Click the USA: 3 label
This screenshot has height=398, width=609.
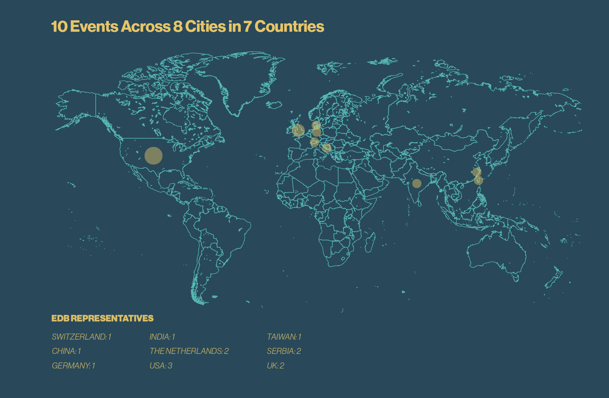pyautogui.click(x=161, y=366)
